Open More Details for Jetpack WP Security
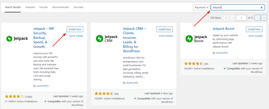The width and height of the screenshot is (269, 109). click(x=76, y=36)
